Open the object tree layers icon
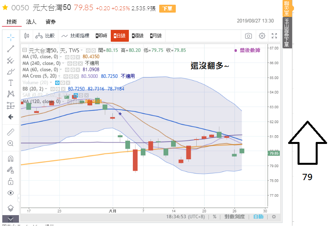 click(x=11, y=208)
